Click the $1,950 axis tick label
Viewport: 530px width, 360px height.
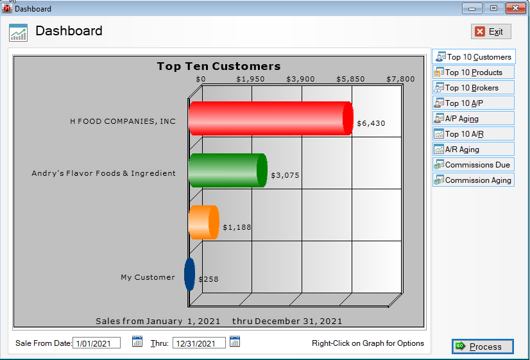pyautogui.click(x=250, y=79)
